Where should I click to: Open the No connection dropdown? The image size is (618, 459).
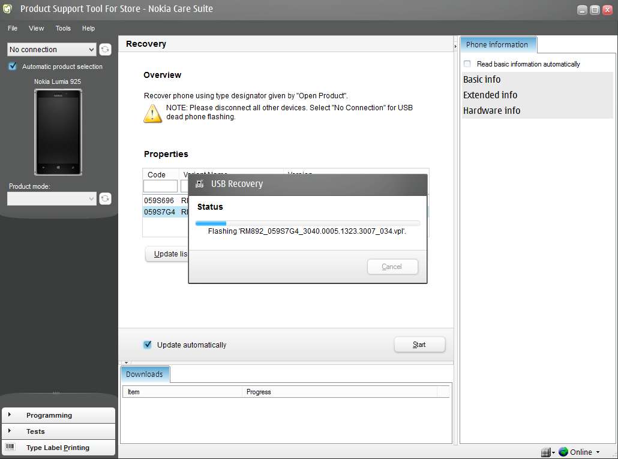click(x=52, y=50)
